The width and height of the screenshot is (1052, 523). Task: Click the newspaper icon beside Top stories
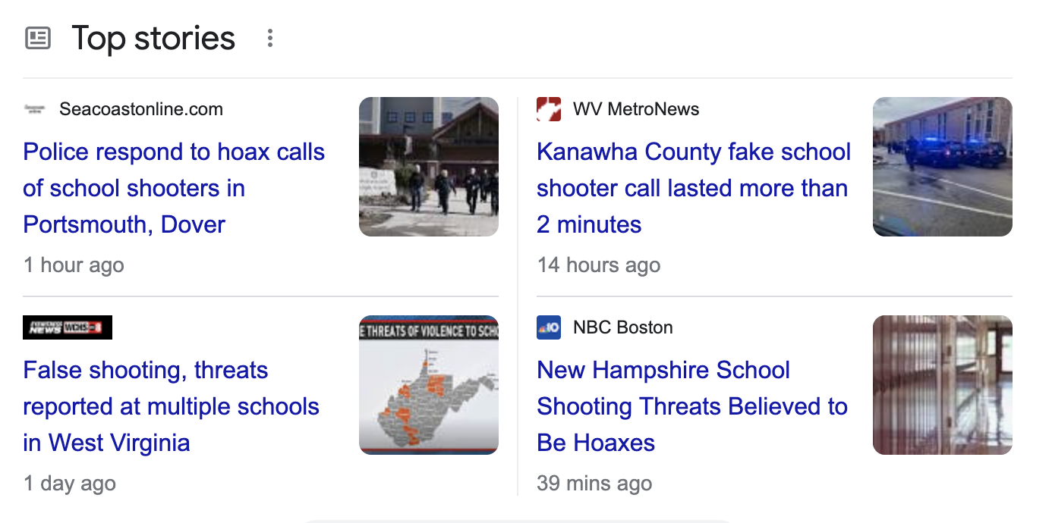(38, 38)
